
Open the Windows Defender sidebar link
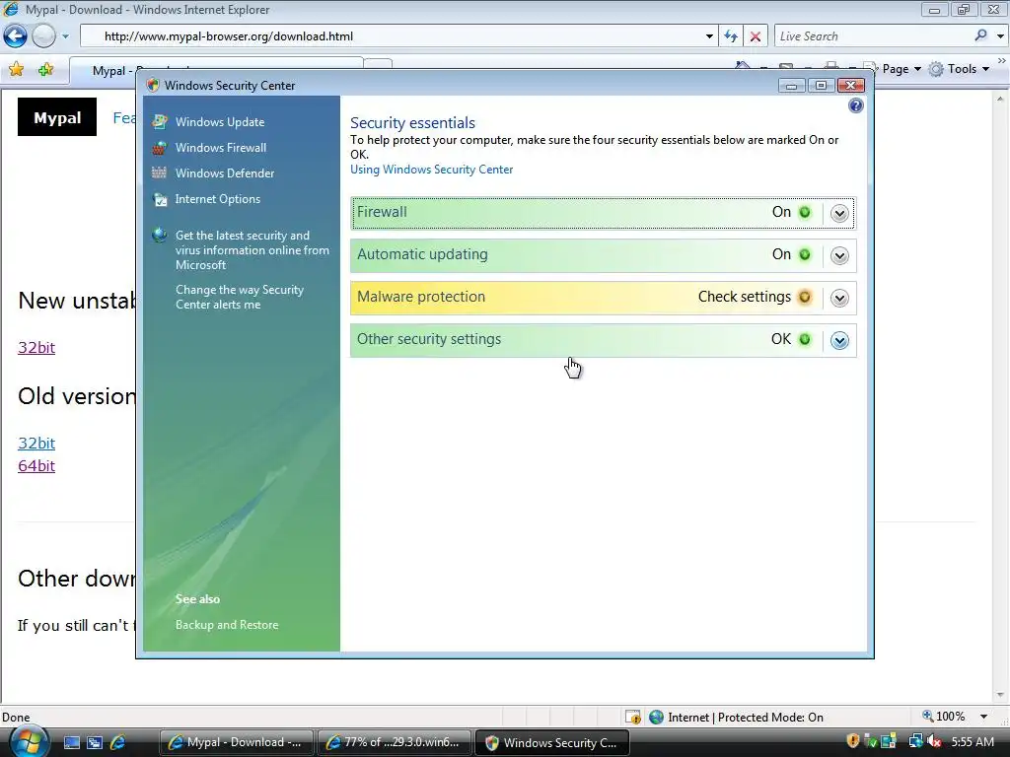point(225,173)
